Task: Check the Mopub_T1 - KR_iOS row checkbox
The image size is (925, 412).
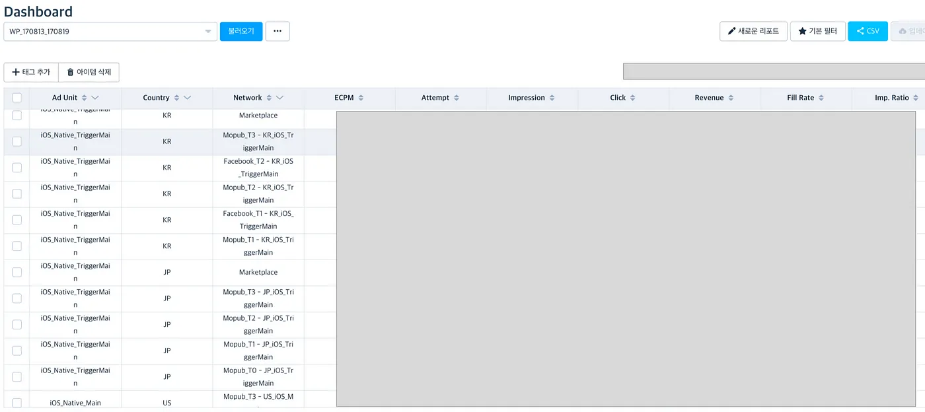Action: tap(17, 246)
